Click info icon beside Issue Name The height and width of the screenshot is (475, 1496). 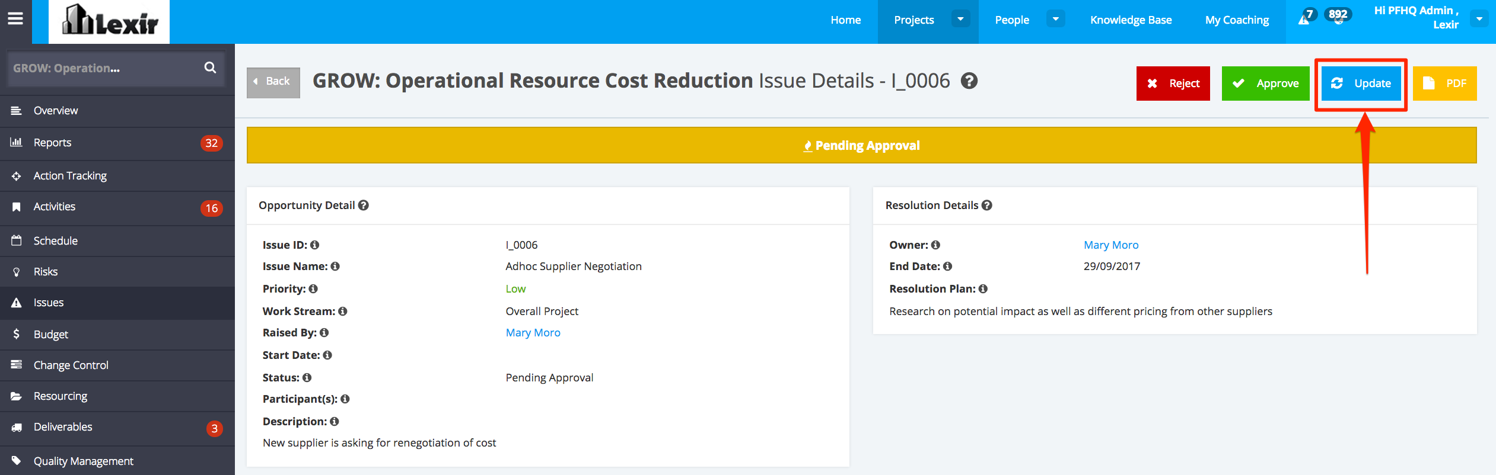[x=335, y=266]
